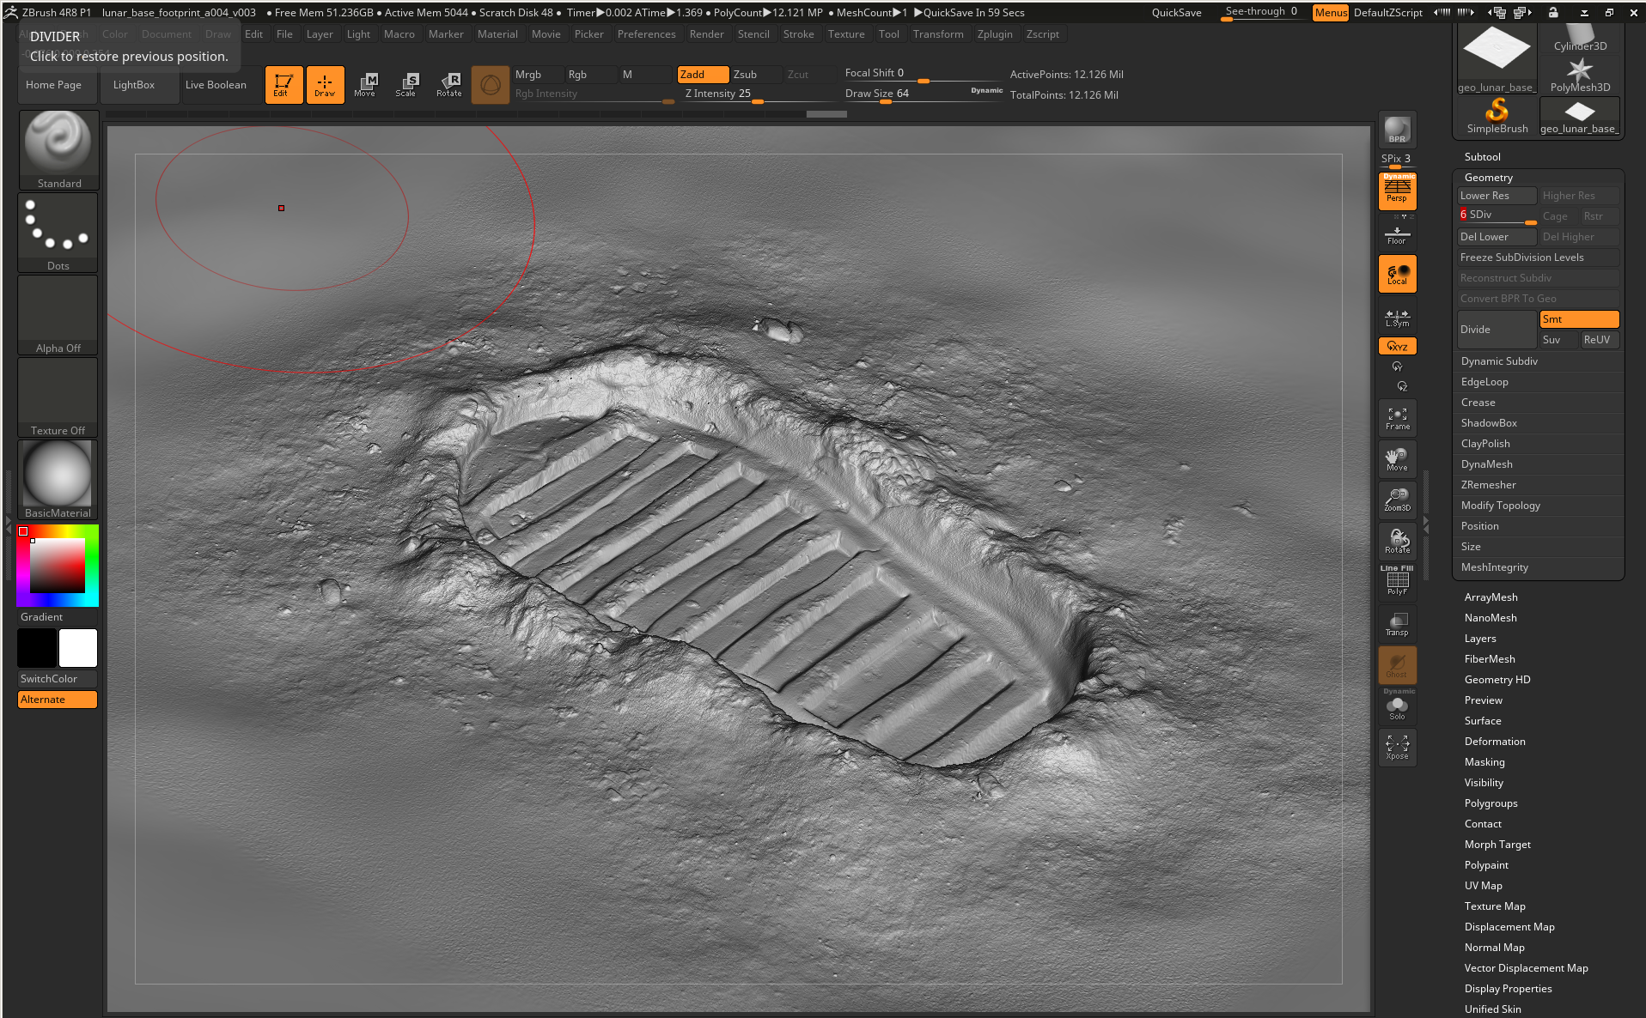Expand the Deformation section
The width and height of the screenshot is (1646, 1018).
pyautogui.click(x=1495, y=742)
